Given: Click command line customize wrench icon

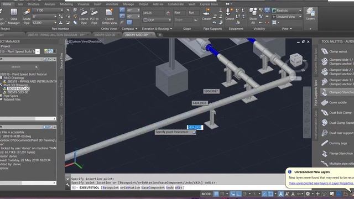Looking at the screenshot, I should [67, 185].
